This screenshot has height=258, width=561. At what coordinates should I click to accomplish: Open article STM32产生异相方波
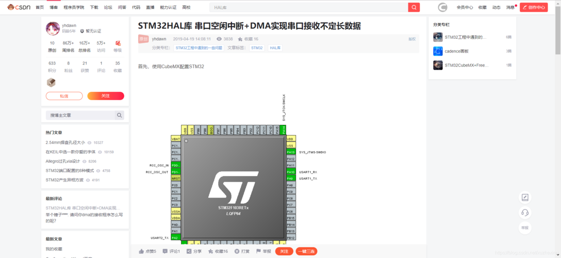click(65, 180)
